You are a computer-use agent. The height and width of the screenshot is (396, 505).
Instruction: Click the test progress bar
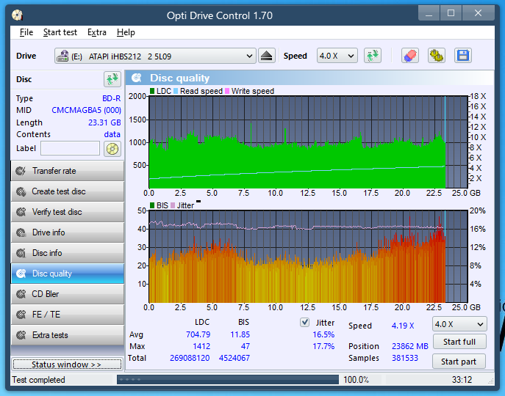(228, 379)
